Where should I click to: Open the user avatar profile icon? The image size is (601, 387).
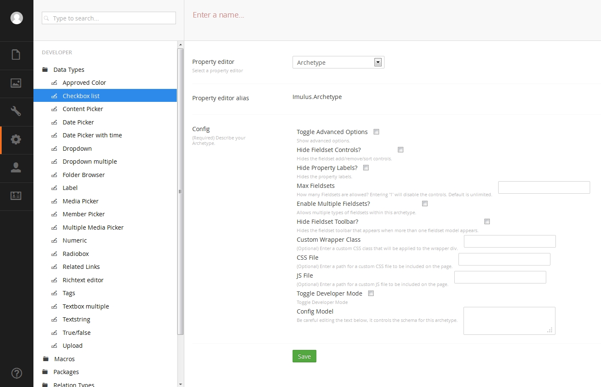pyautogui.click(x=17, y=18)
